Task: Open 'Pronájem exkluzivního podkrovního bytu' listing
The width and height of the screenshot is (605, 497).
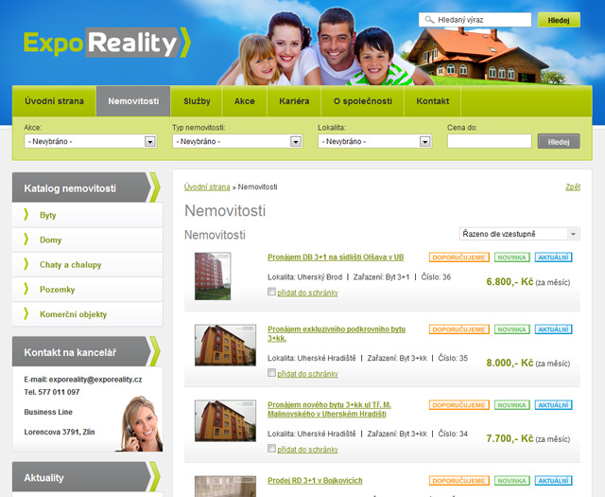Action: tap(337, 333)
